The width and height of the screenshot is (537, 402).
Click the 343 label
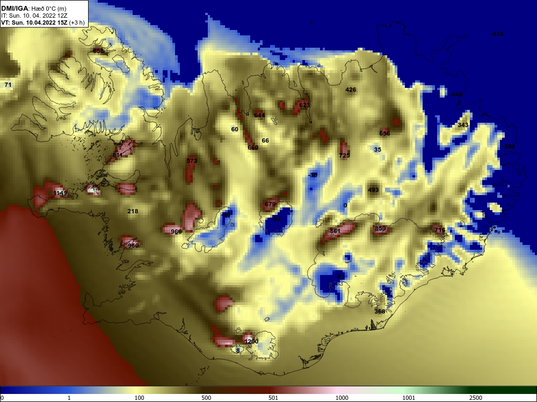tap(463, 125)
